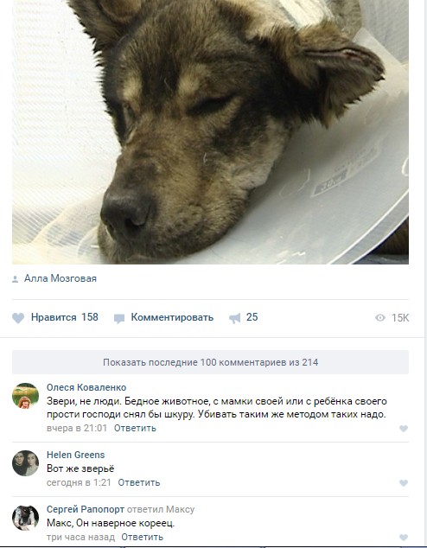
Task: Click the comment speech bubble icon
Action: click(119, 318)
